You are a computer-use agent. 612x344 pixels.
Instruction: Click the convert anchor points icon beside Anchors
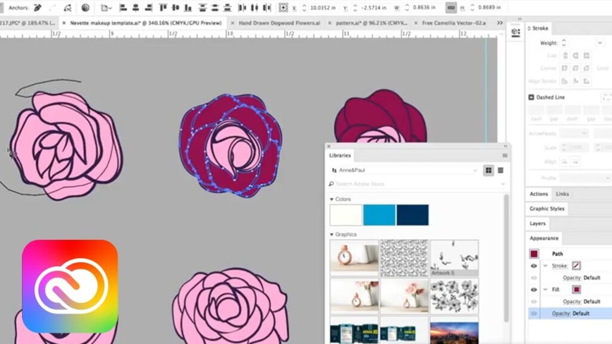[38, 7]
